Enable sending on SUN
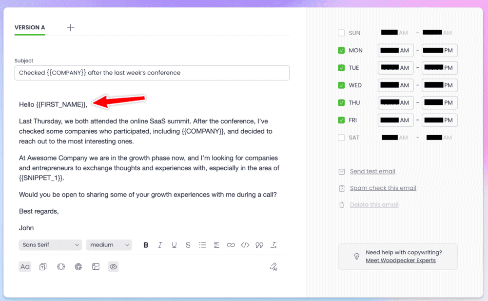Image resolution: width=488 pixels, height=301 pixels. click(x=341, y=33)
